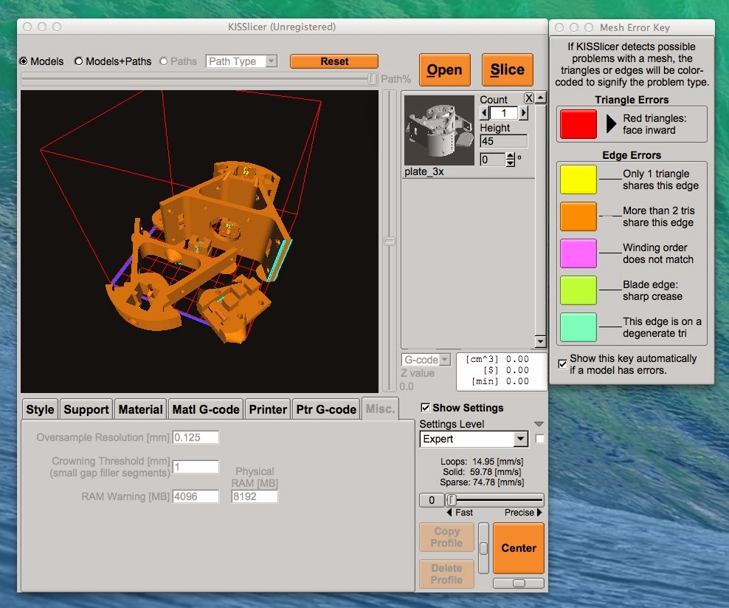This screenshot has width=729, height=608.
Task: Click the orange edge error swatch
Action: 578,216
